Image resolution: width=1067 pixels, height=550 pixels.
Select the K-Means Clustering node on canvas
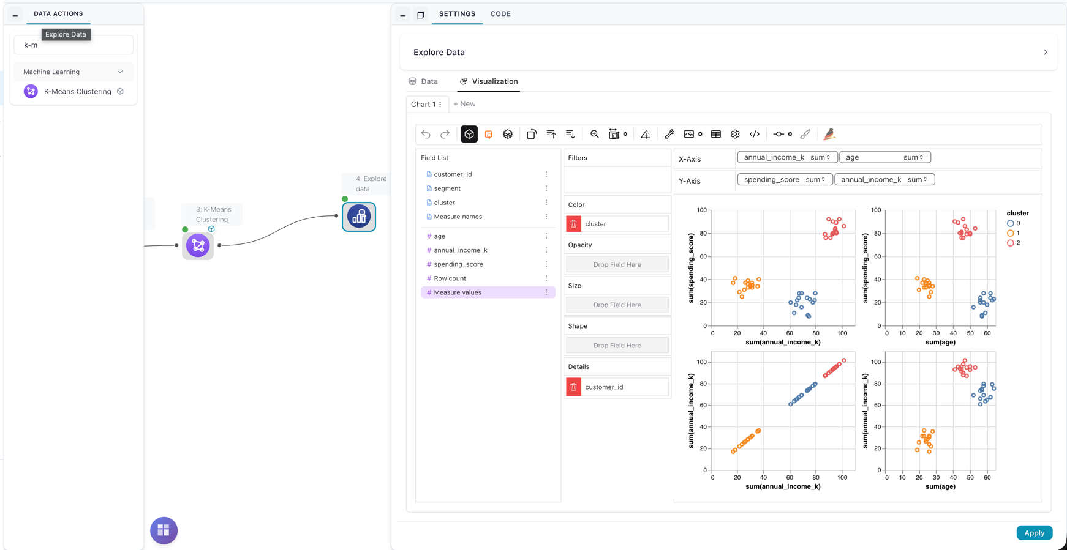[x=198, y=246]
